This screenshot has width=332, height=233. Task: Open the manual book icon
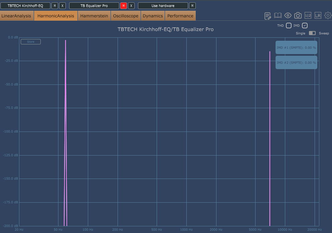pos(278,16)
